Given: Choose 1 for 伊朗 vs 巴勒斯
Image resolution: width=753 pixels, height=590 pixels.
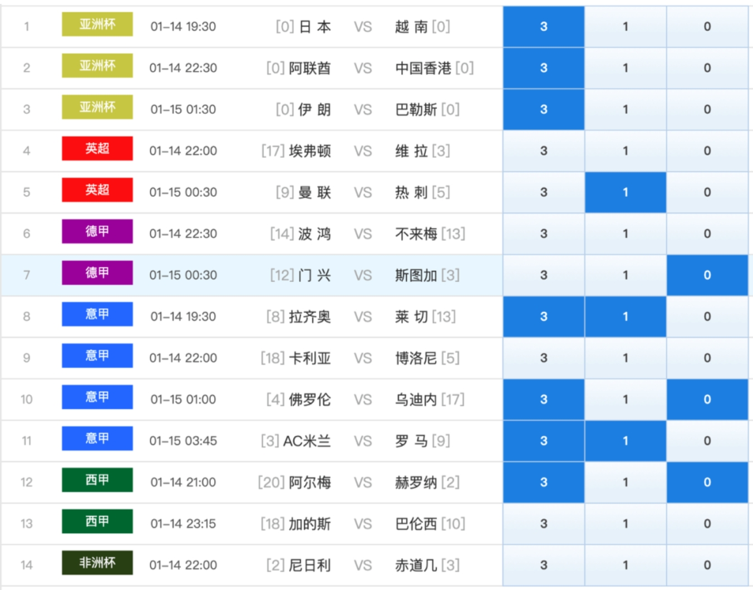Looking at the screenshot, I should pos(626,109).
